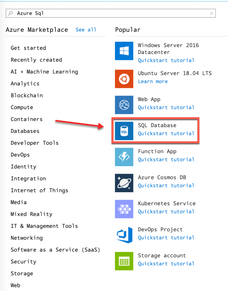Click inside the Azure Sql search field
The height and width of the screenshot is (291, 228).
[x=111, y=13]
